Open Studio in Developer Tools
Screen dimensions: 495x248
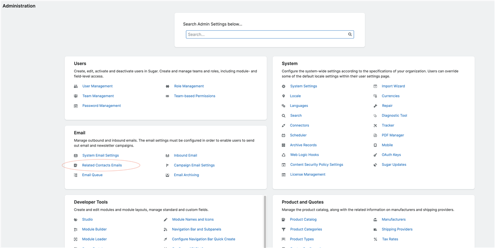click(x=88, y=219)
